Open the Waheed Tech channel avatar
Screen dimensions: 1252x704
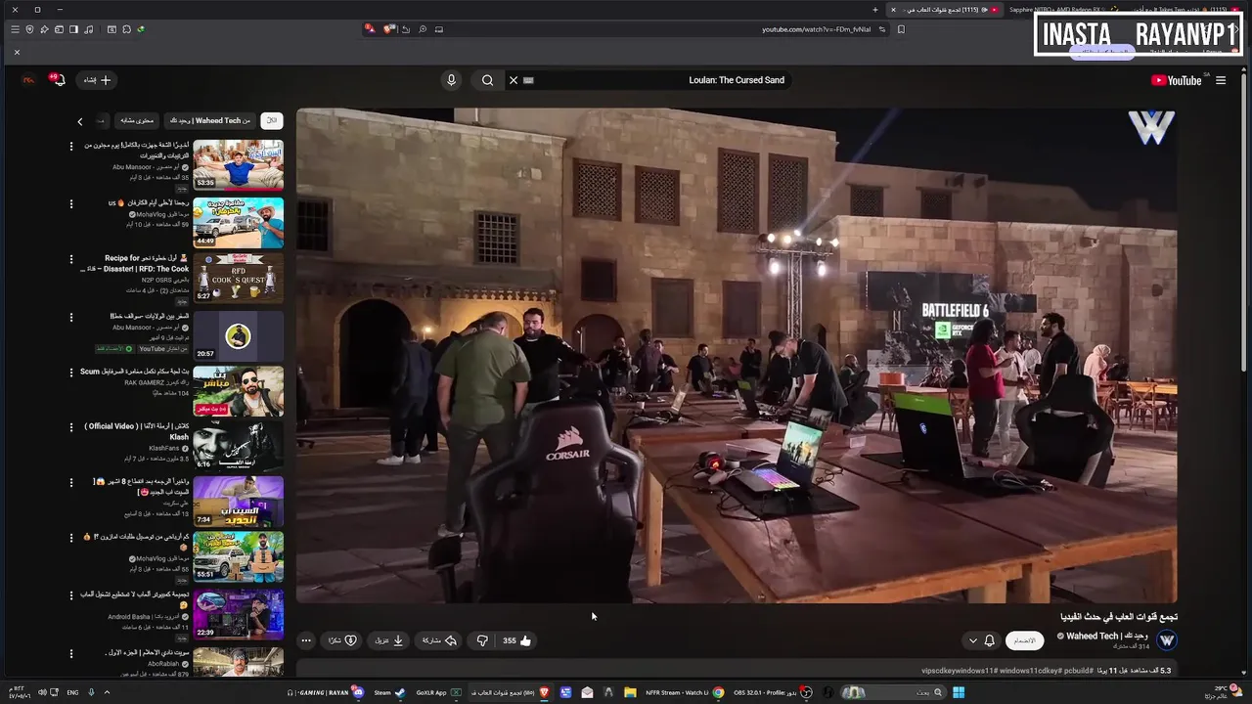coord(1167,640)
